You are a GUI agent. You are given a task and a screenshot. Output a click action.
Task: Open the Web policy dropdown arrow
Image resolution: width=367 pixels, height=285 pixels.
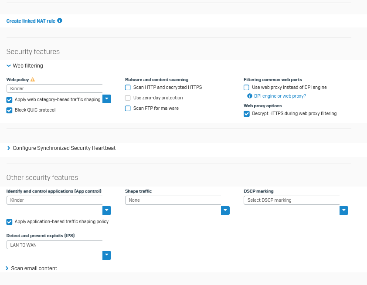coord(107,99)
